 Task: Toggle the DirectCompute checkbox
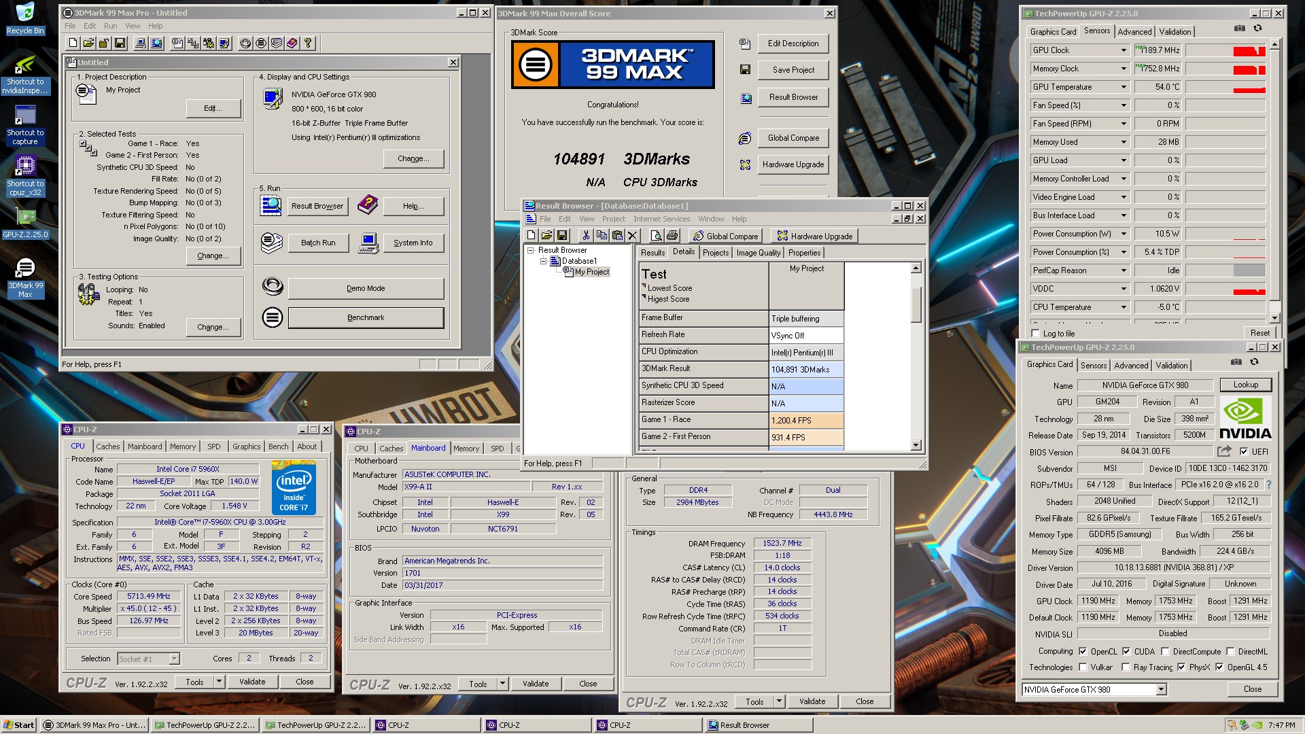point(1165,652)
